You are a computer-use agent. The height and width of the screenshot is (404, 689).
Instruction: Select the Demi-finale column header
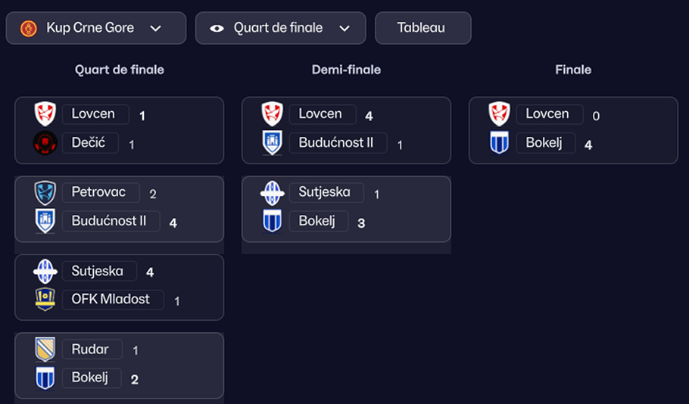(x=346, y=70)
